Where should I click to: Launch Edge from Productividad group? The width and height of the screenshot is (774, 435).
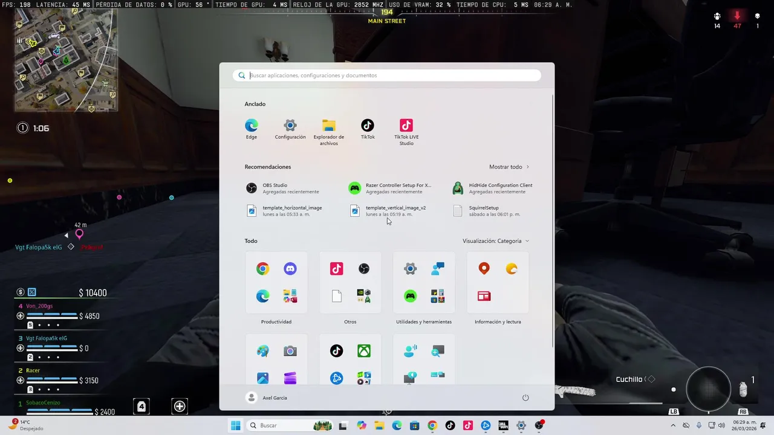pos(262,296)
